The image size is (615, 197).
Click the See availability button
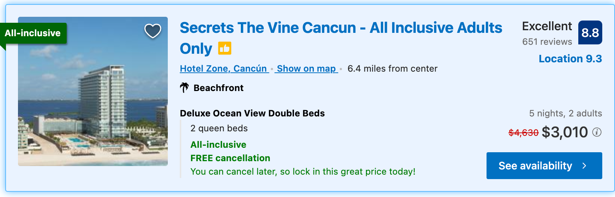click(544, 166)
